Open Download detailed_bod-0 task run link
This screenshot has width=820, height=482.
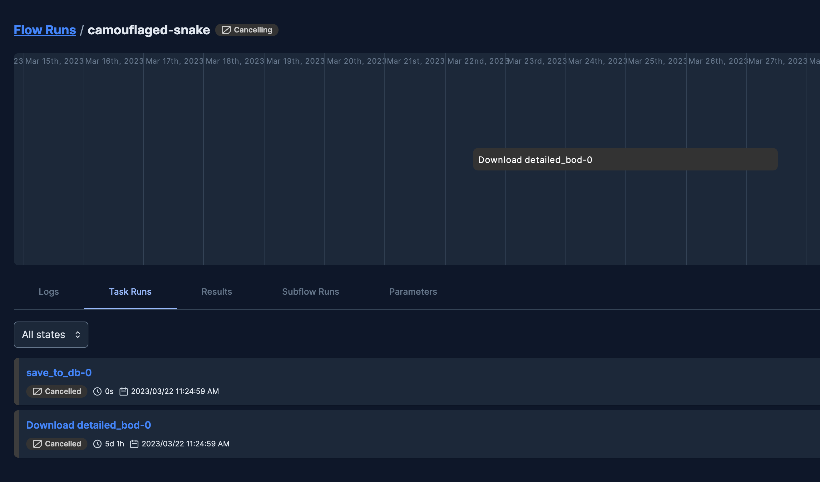(x=88, y=425)
